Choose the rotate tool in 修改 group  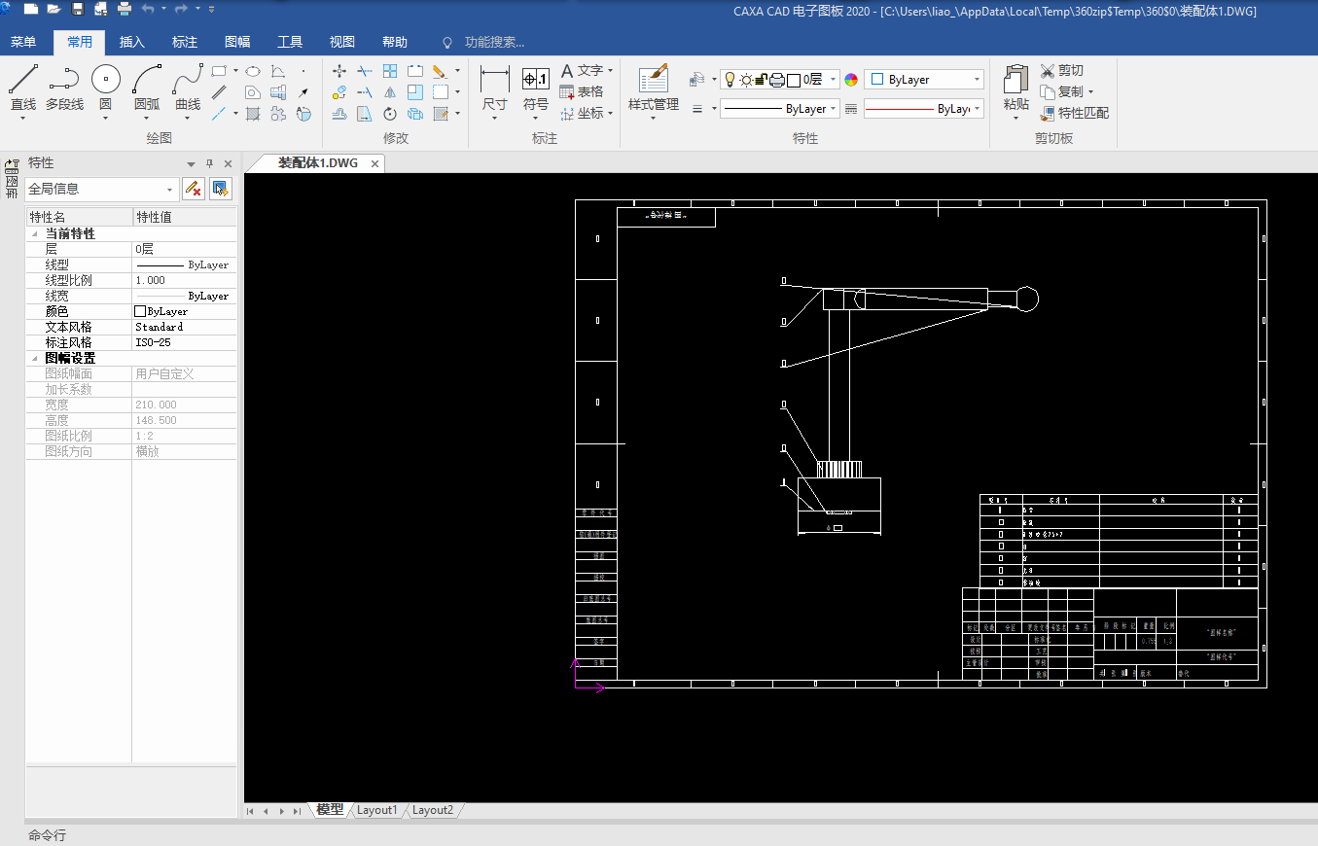390,114
